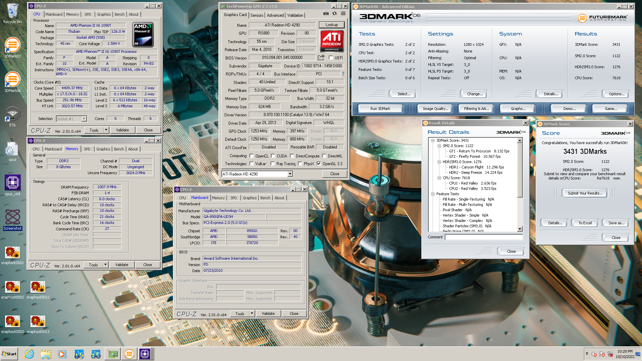Toggle the DirectCompute checkbox
642x361 pixels.
(292, 156)
